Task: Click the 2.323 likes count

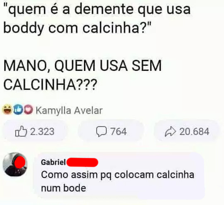Action: pos(42,131)
